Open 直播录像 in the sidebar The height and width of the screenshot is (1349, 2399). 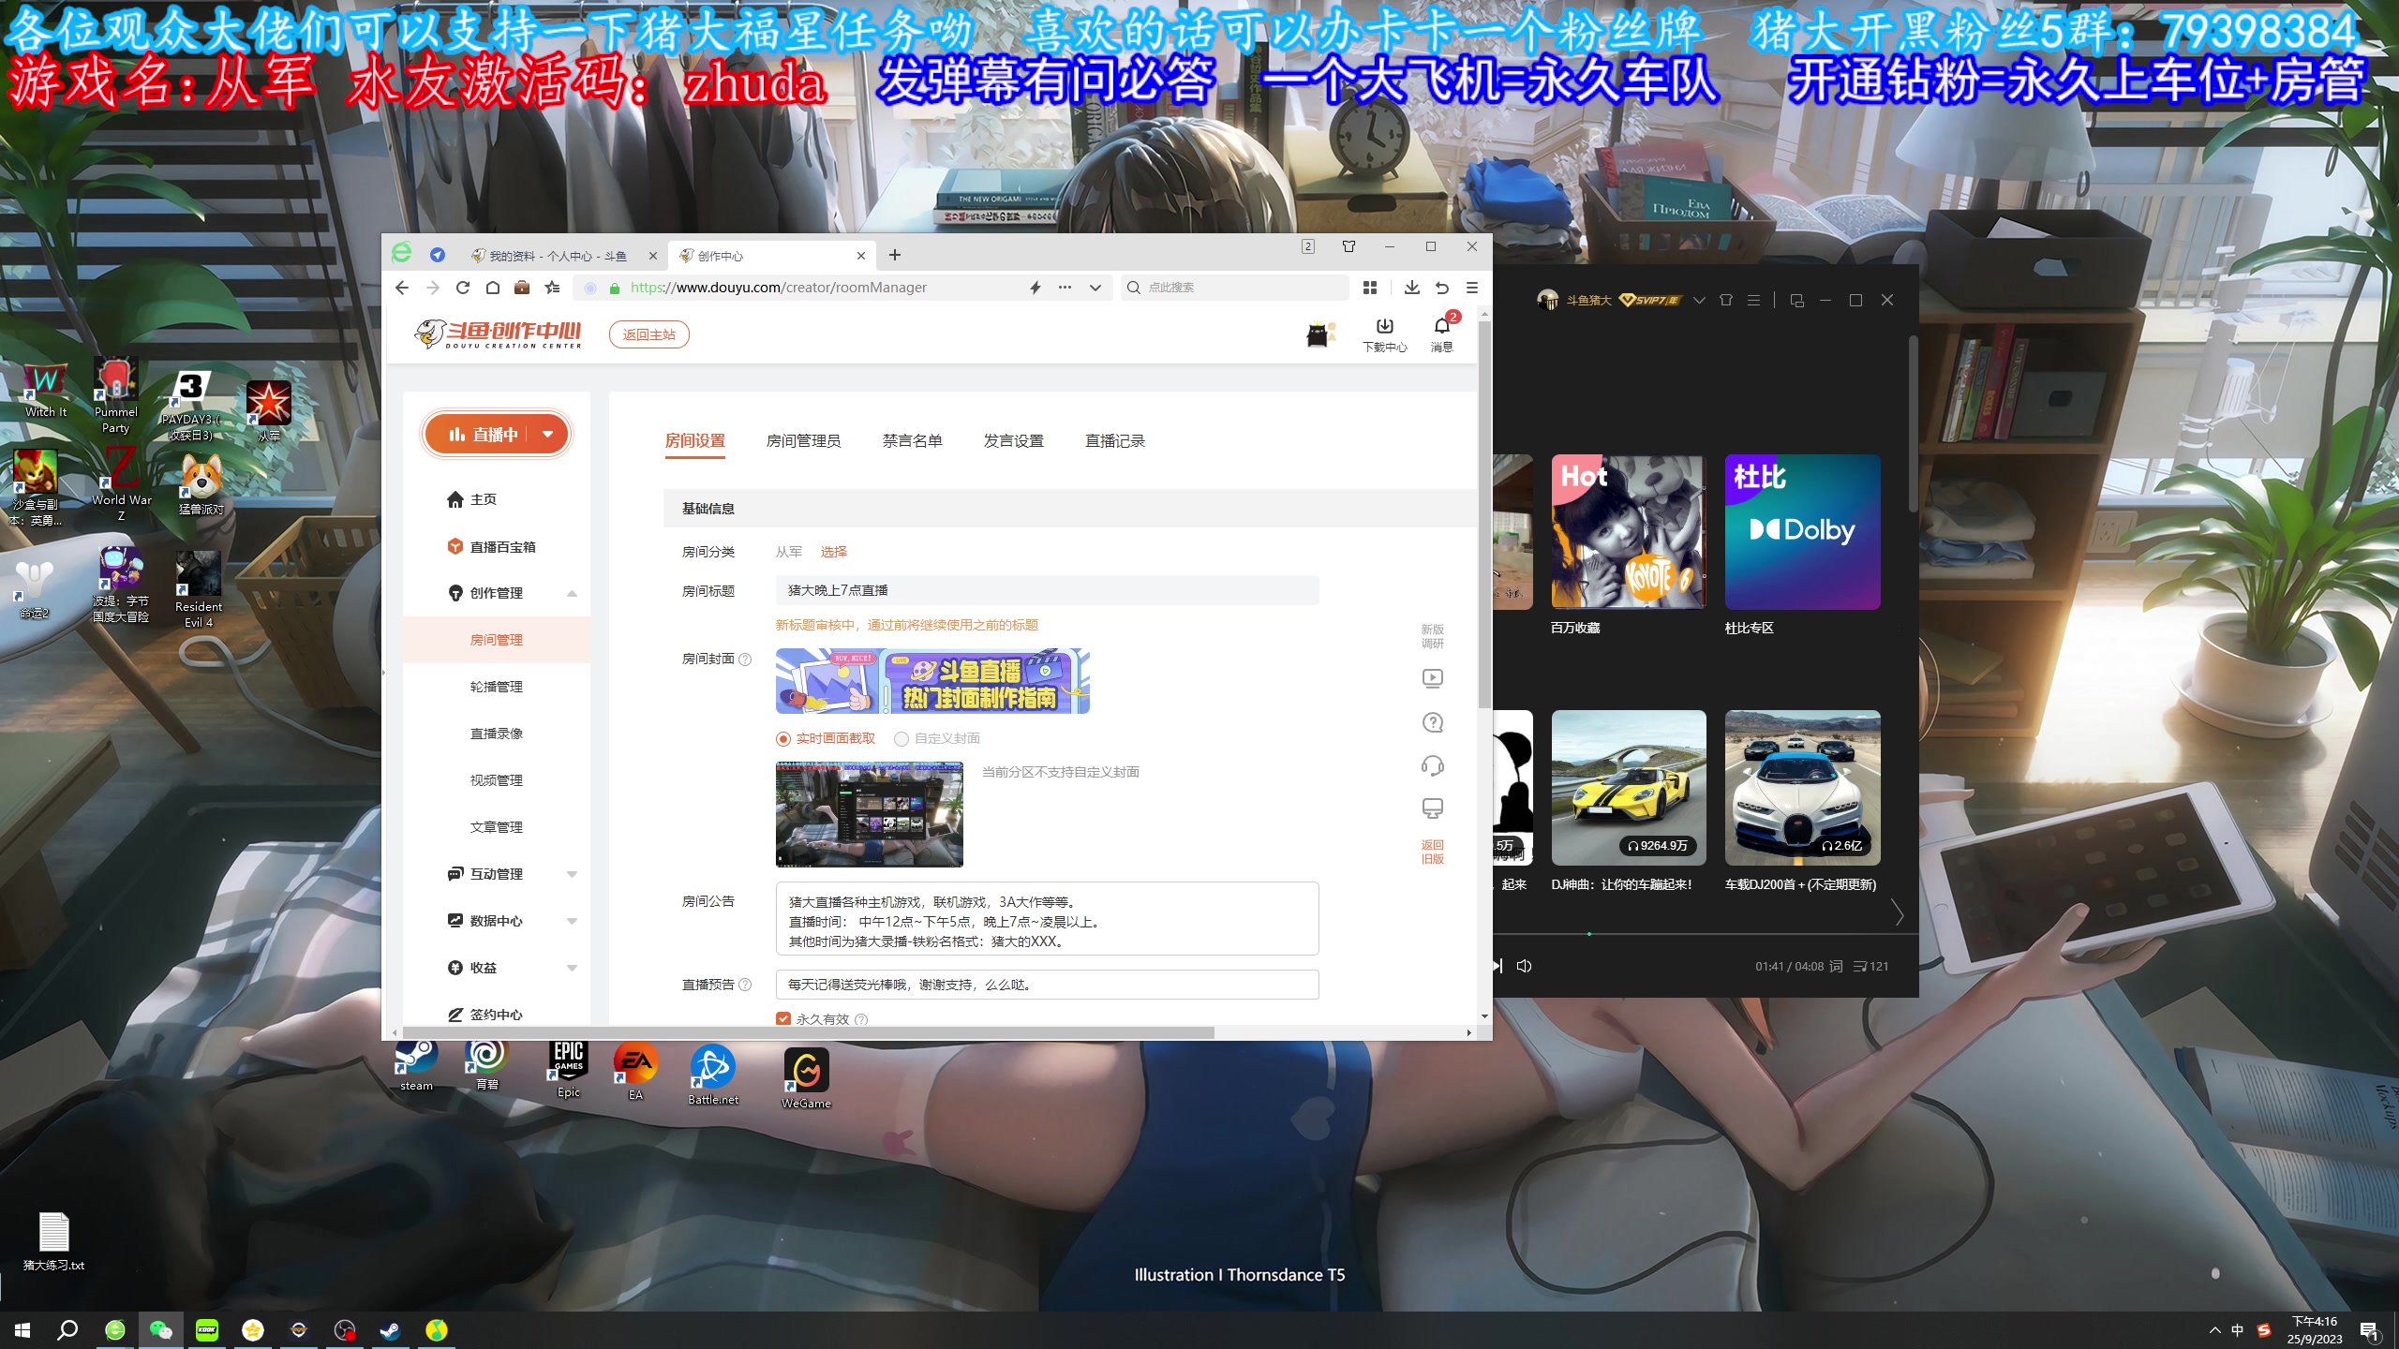pos(497,734)
